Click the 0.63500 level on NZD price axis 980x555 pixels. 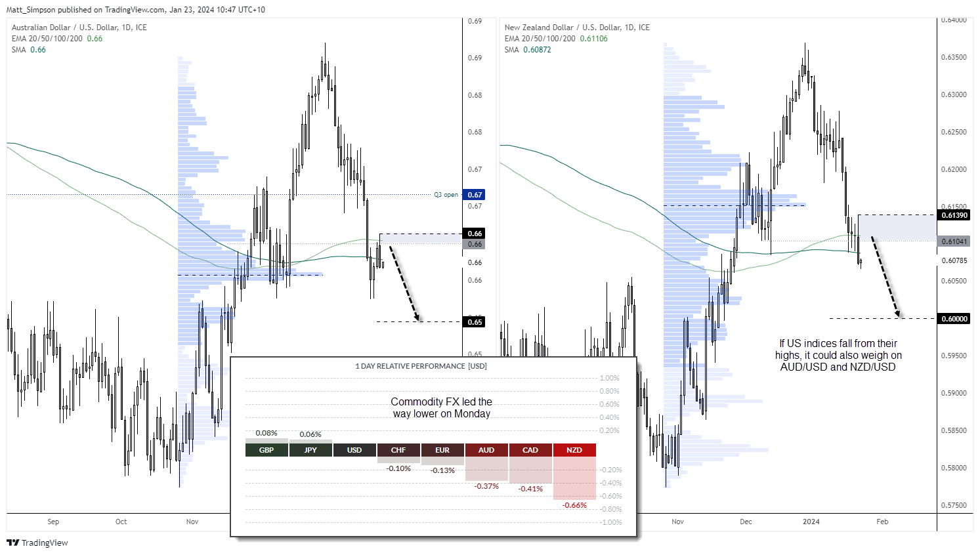(954, 57)
